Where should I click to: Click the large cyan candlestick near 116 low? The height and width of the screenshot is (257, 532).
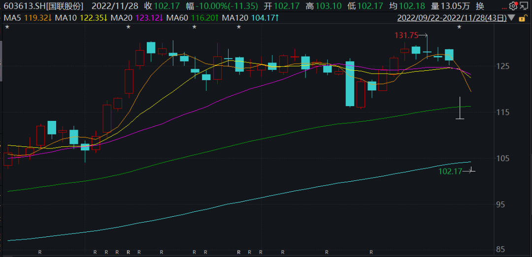[x=350, y=84]
